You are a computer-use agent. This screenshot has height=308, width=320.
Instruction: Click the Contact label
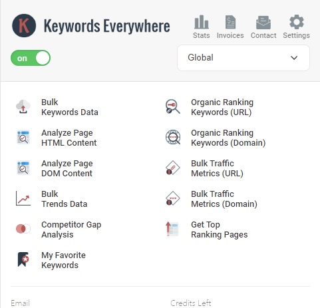[x=263, y=35]
